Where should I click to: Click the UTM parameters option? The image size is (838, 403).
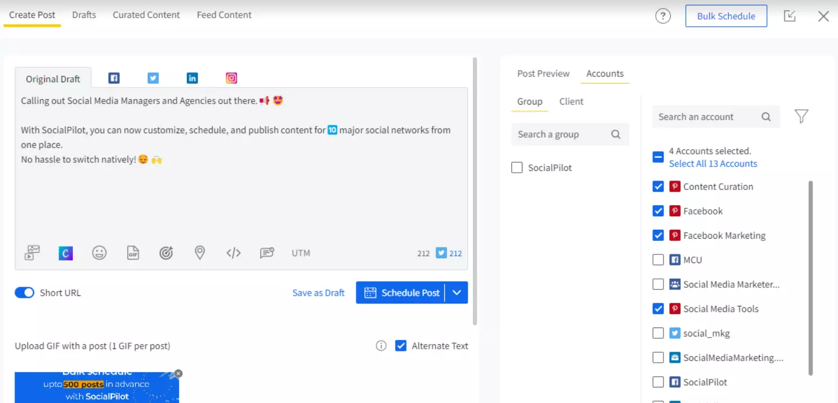pyautogui.click(x=300, y=253)
